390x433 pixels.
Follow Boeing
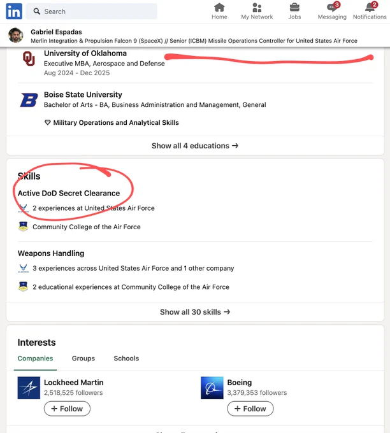click(x=250, y=408)
